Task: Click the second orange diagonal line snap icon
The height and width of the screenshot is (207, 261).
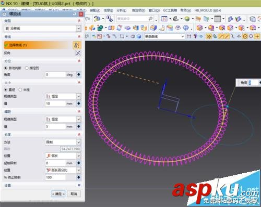Action: (227, 36)
